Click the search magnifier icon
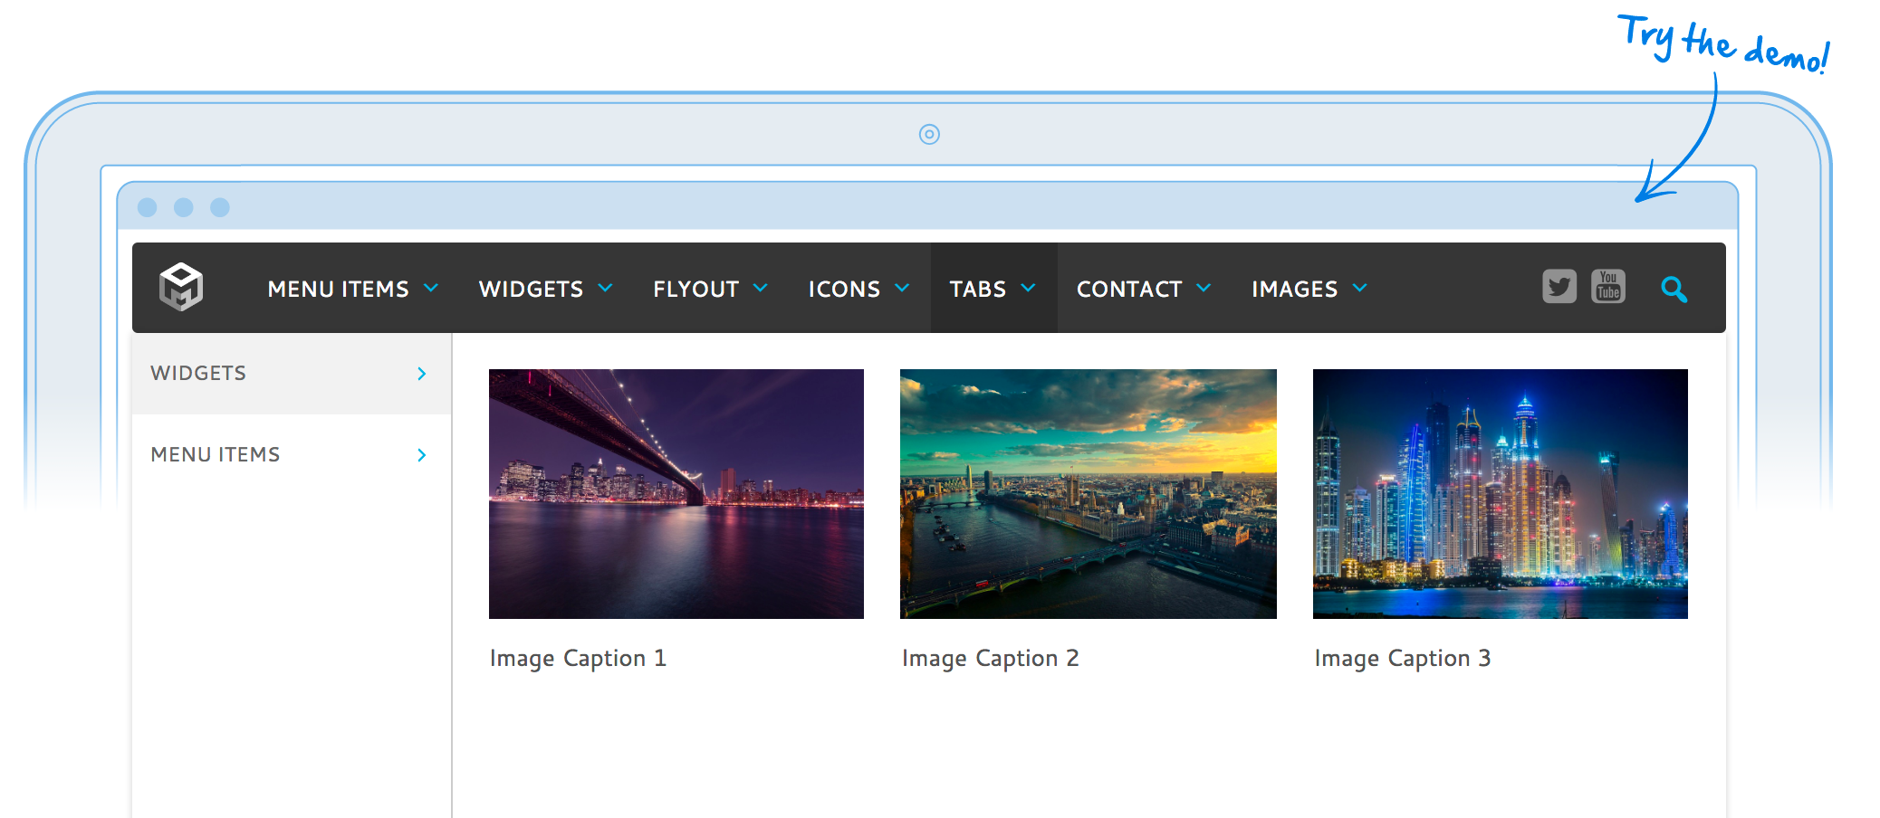This screenshot has height=818, width=1880. point(1674,289)
